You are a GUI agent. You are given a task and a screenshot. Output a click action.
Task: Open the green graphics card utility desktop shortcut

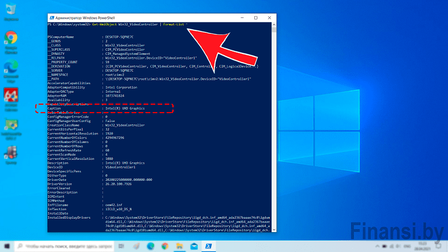click(x=11, y=129)
